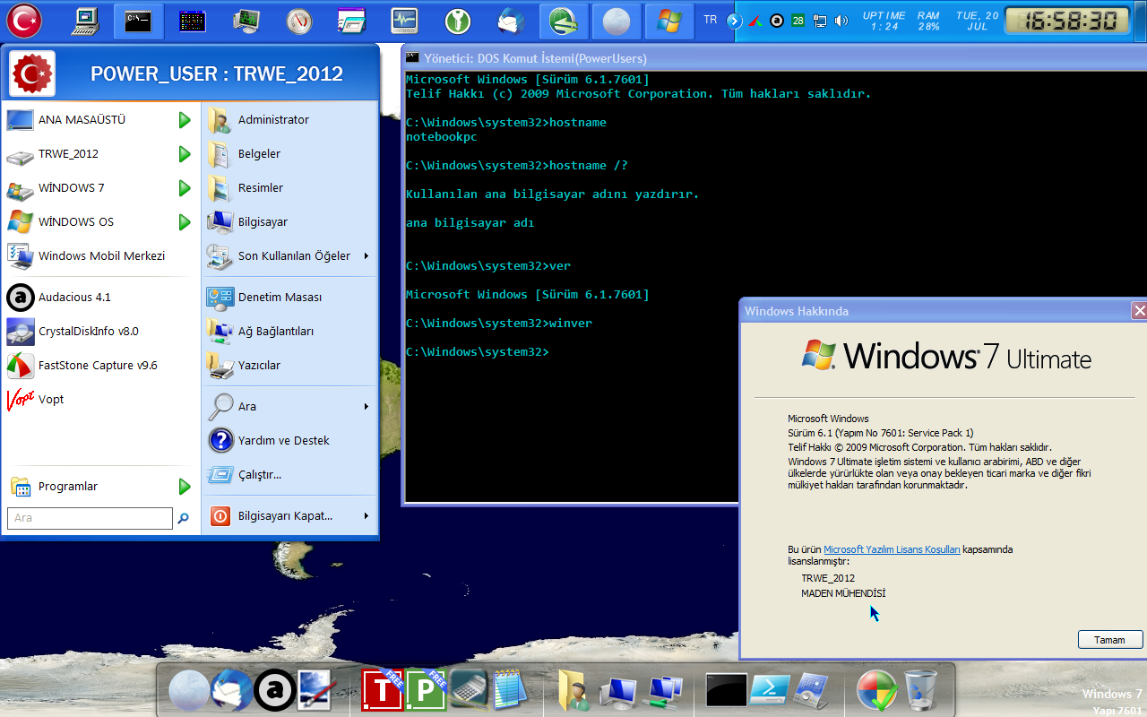1147x717 pixels.
Task: Open Audacious icon in the dock
Action: click(x=275, y=690)
